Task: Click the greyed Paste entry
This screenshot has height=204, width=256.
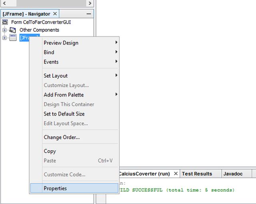Action: click(74, 160)
